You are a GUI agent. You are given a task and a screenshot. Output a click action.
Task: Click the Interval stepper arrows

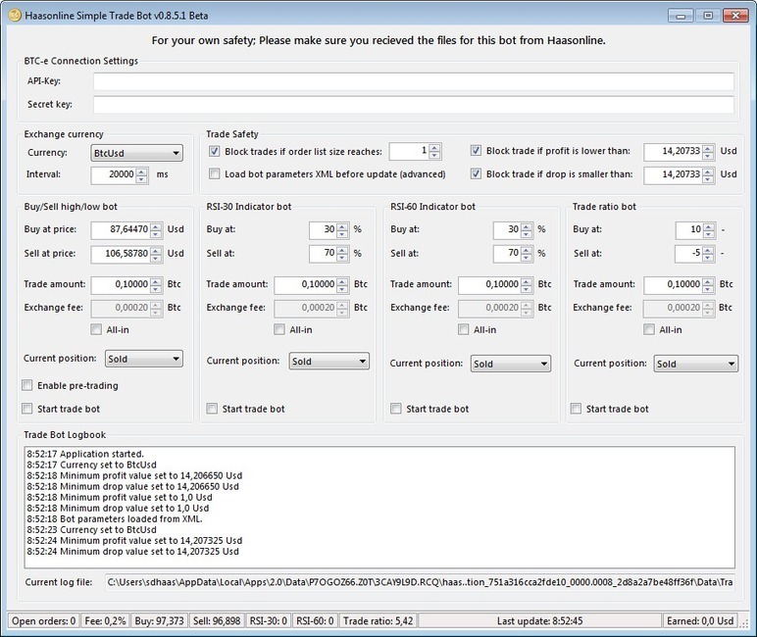click(x=141, y=175)
